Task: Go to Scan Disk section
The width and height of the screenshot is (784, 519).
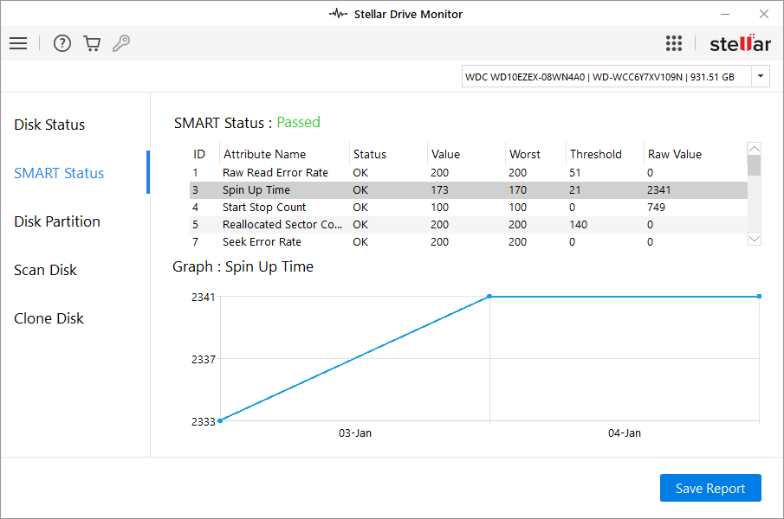Action: click(x=46, y=270)
